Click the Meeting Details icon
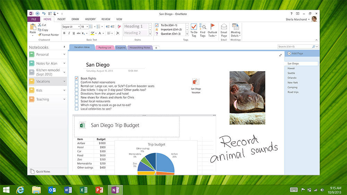This screenshot has width=347, height=195. [x=235, y=28]
